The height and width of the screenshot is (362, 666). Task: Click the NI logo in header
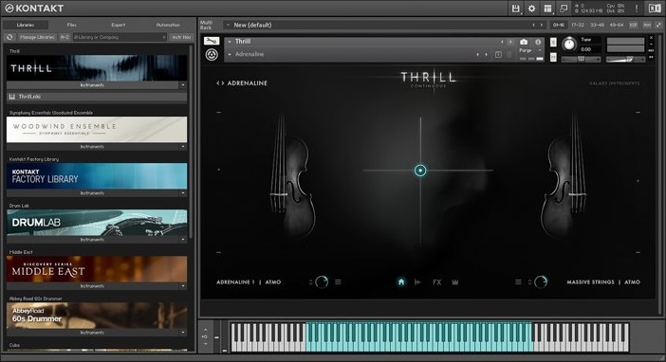tap(655, 9)
